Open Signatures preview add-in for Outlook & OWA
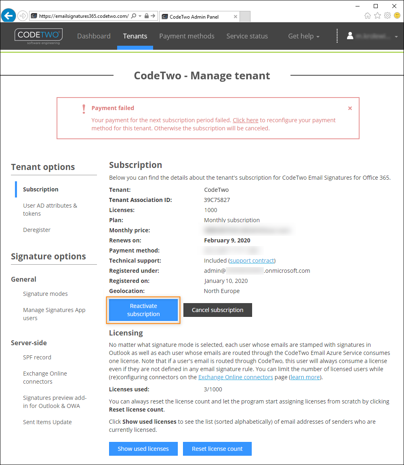 coord(55,402)
